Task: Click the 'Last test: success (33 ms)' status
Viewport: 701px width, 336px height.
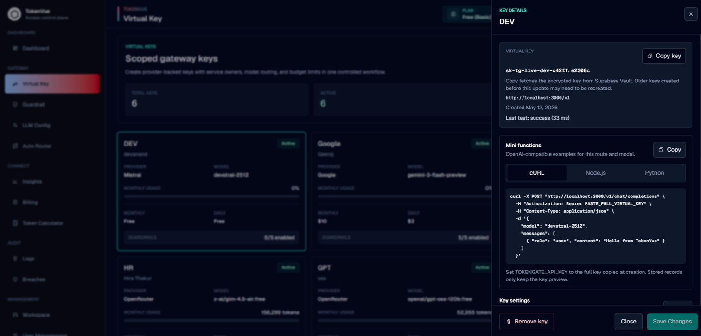Action: point(537,118)
